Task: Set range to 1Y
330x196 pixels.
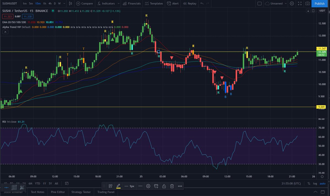Action: coord(44,183)
